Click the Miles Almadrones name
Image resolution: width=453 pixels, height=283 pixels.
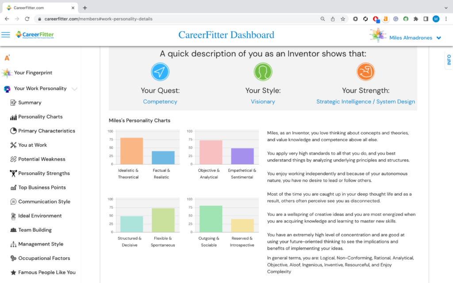(x=411, y=38)
